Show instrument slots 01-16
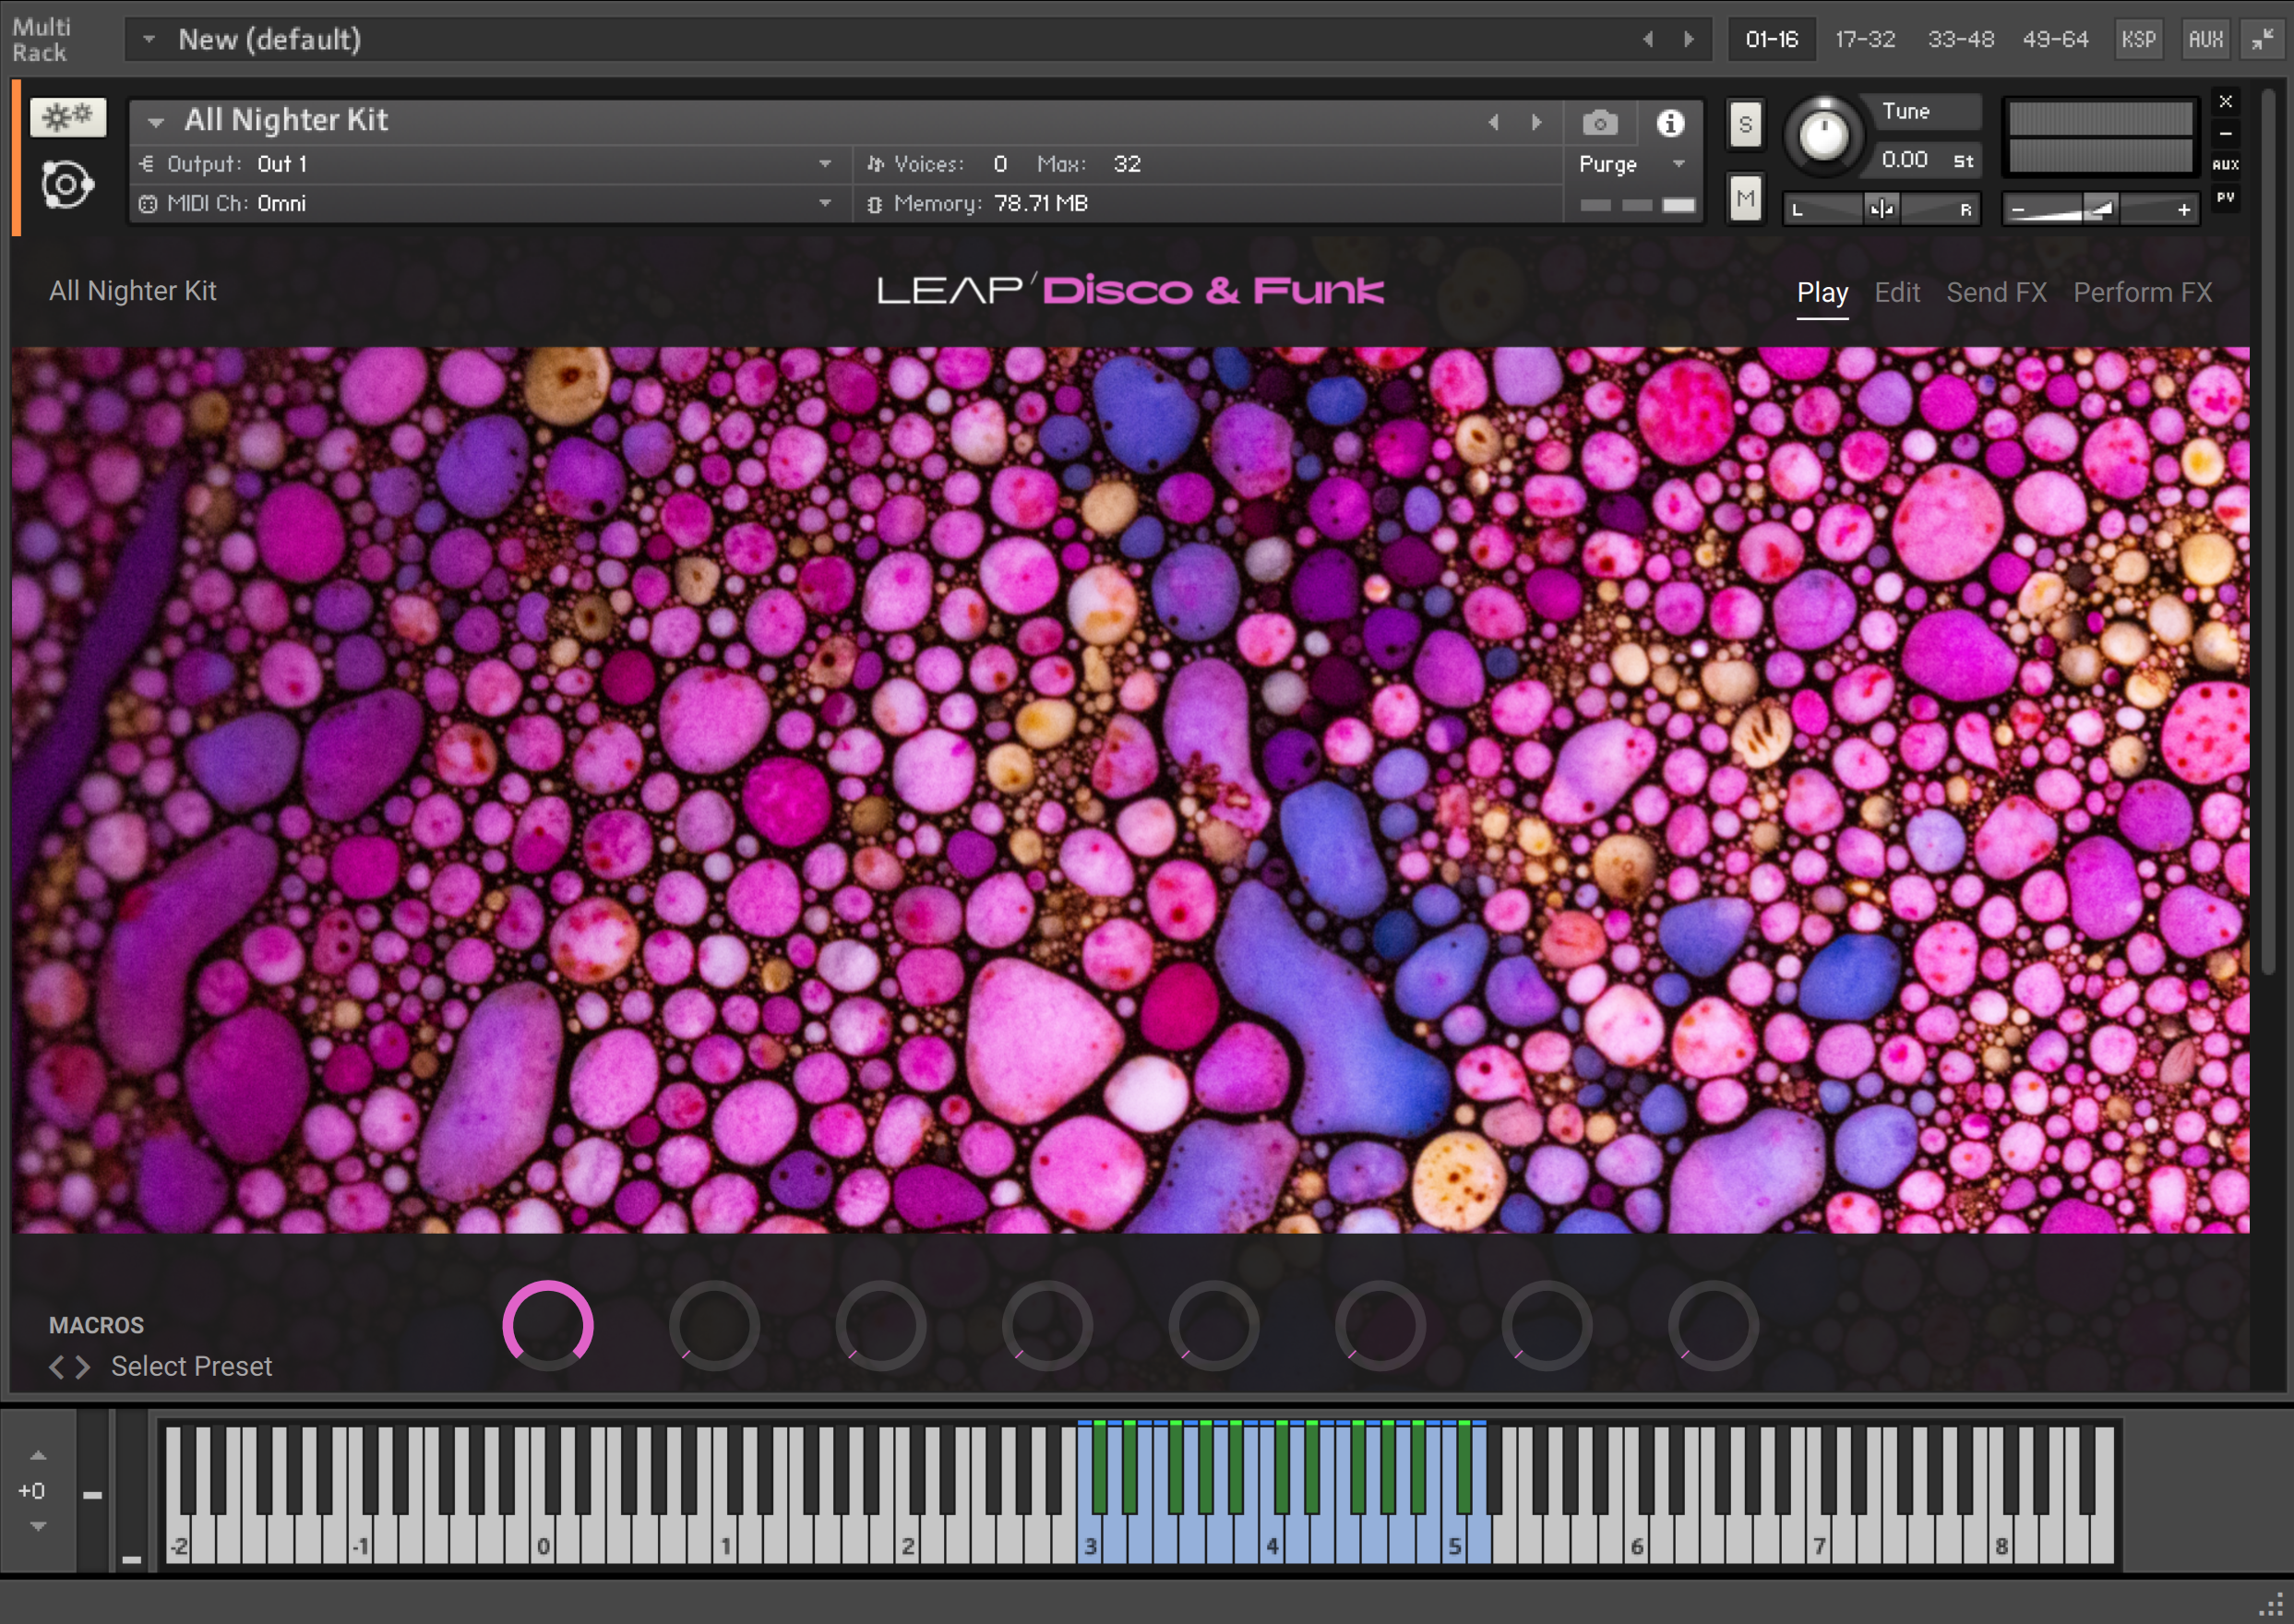Screen dimensions: 2294x1624 tap(1771, 39)
